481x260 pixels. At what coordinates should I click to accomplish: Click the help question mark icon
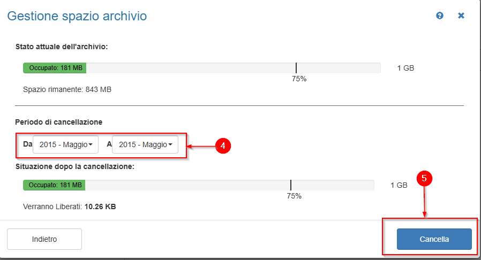tap(440, 16)
